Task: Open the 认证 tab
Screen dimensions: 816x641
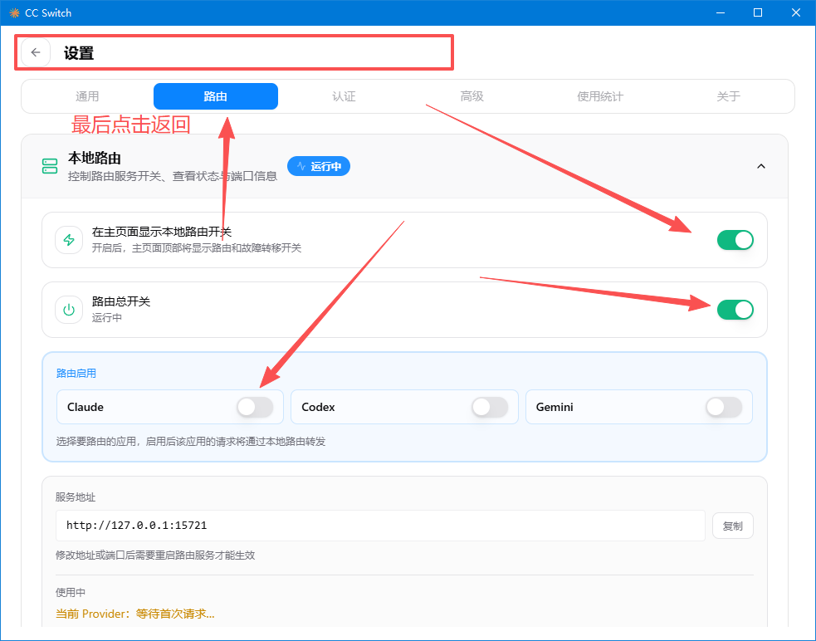Action: [x=344, y=96]
